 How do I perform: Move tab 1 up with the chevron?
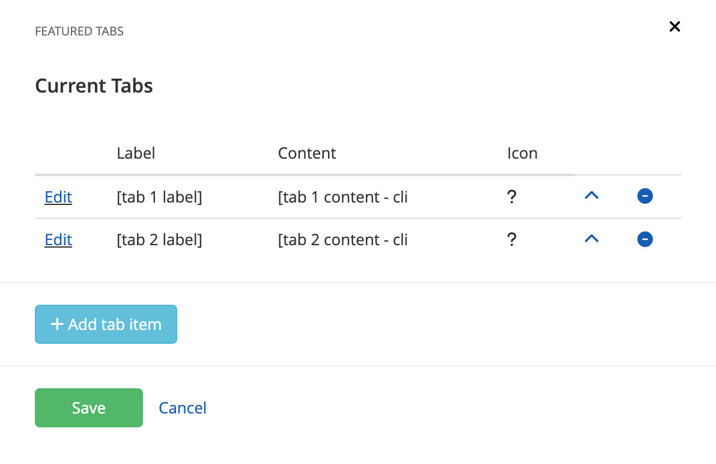592,196
